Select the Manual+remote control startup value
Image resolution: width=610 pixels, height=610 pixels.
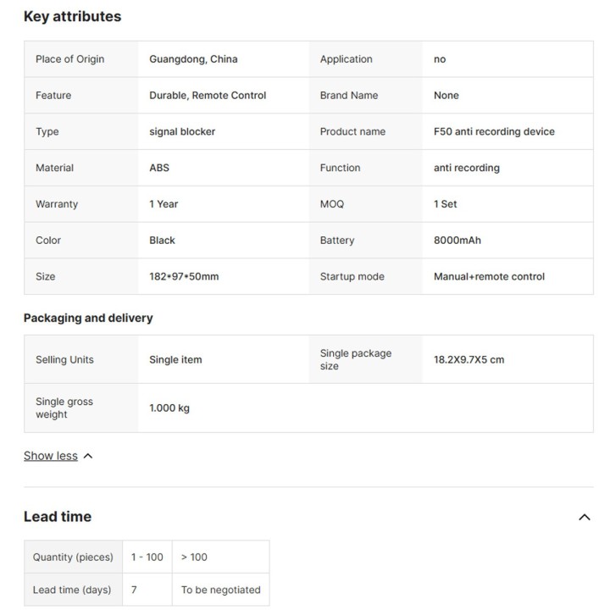click(489, 277)
